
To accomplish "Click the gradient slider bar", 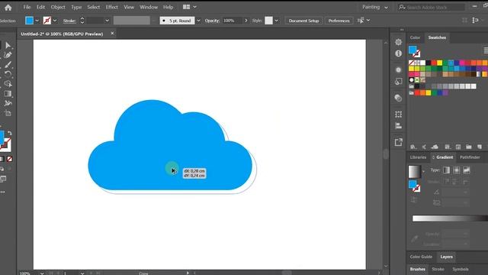I will pos(450,218).
